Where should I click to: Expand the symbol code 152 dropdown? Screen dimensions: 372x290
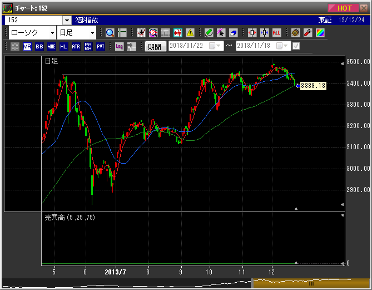(x=67, y=20)
